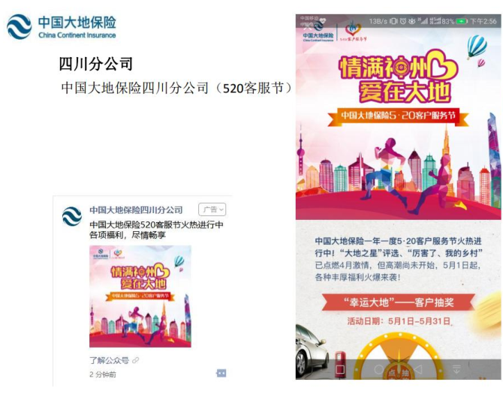Tap the “幸运大地”——客户抽奖 red banner
The width and height of the screenshot is (503, 418).
(x=398, y=302)
